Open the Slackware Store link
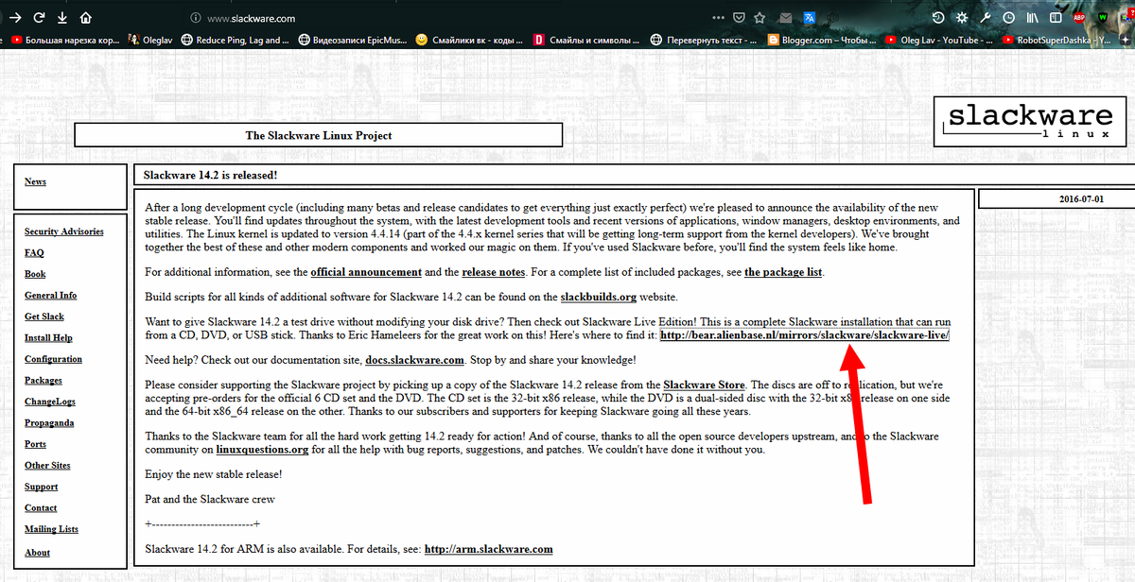 704,385
